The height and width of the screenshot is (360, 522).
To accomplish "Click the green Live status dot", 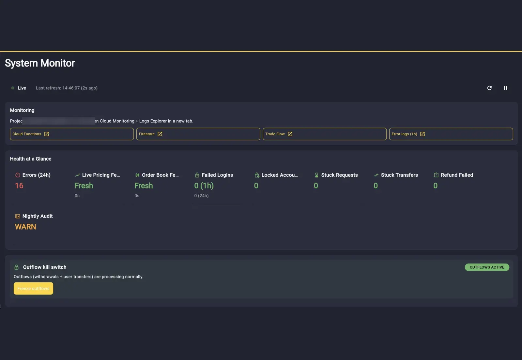I will point(13,88).
